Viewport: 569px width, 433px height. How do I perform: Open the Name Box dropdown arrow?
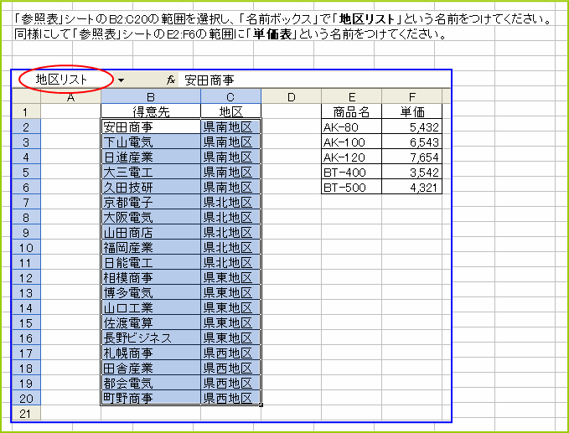[x=121, y=80]
